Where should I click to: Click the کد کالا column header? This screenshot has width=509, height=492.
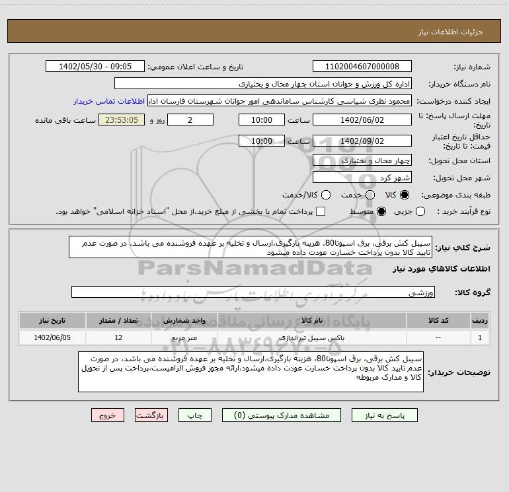point(438,320)
